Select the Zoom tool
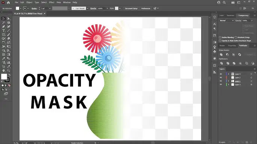257x144 pixels. pos(9,71)
